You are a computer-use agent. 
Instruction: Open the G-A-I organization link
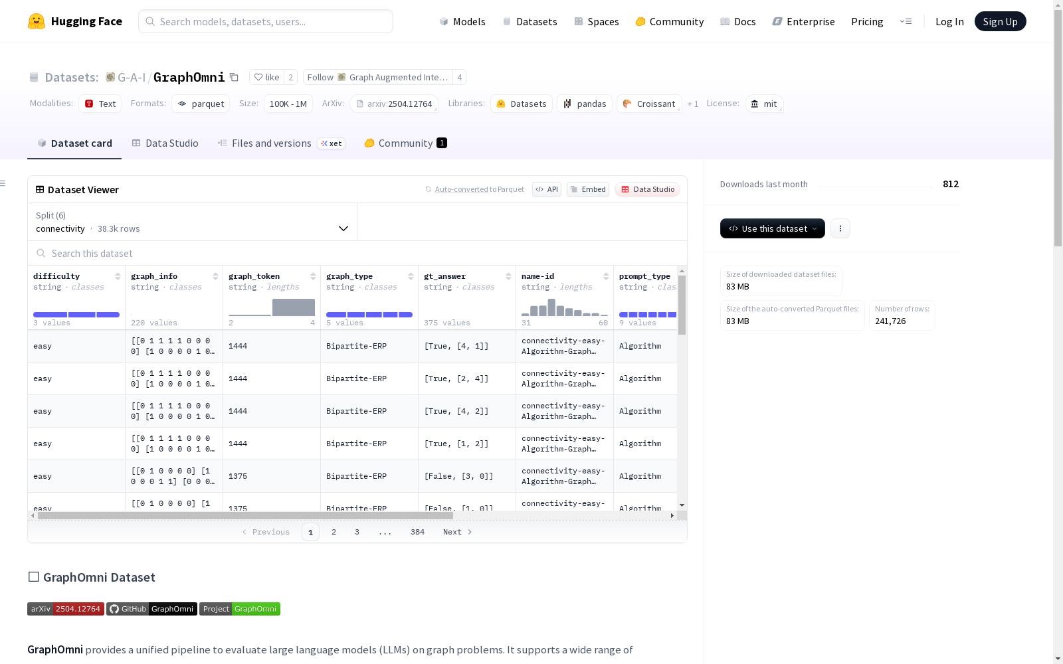point(132,77)
